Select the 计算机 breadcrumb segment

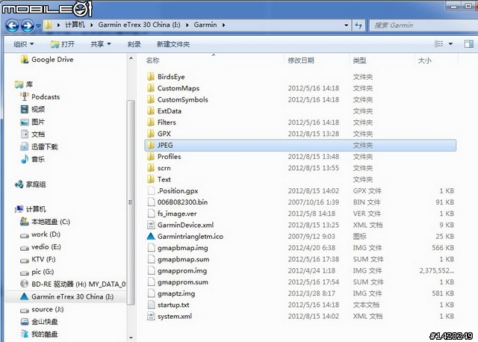(x=75, y=25)
